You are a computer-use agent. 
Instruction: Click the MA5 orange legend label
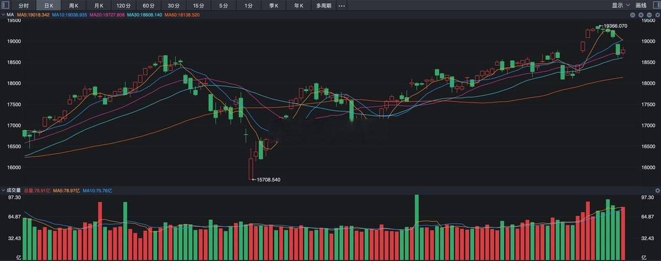33,15
